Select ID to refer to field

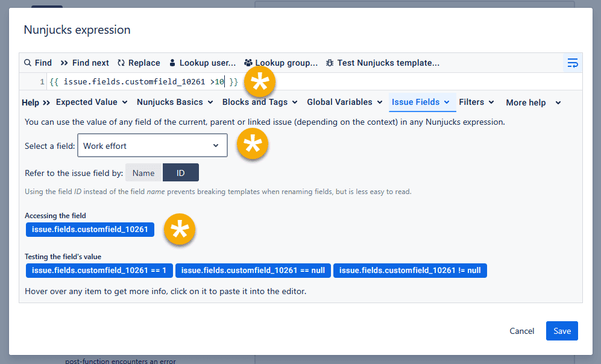[180, 173]
